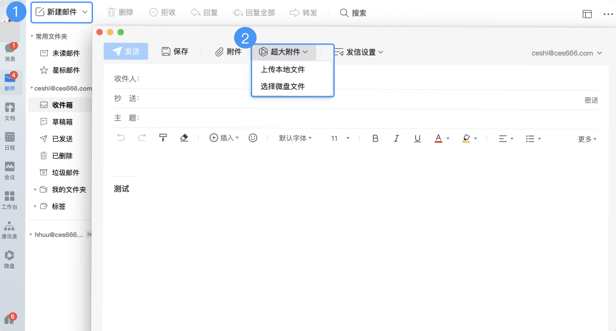Open the Calendar sidebar icon

point(10,141)
